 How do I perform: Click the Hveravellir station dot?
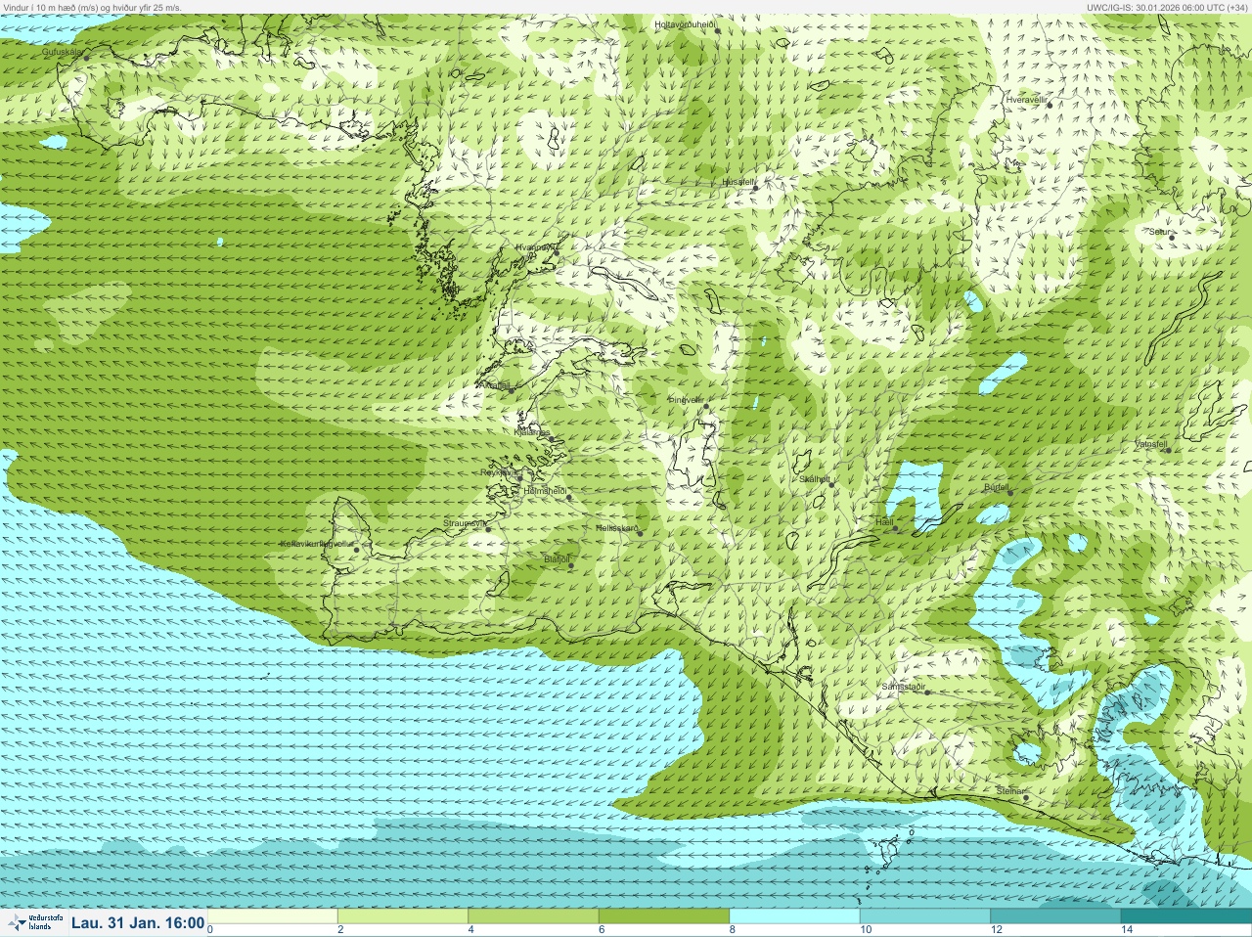point(1050,106)
